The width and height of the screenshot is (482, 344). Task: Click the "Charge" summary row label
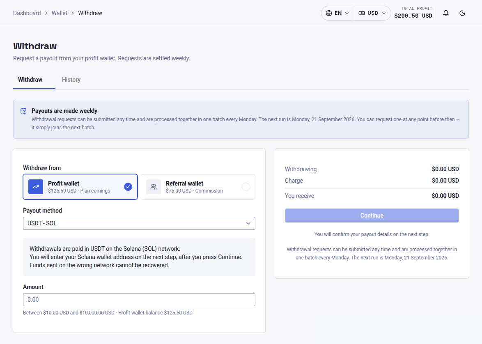click(294, 181)
